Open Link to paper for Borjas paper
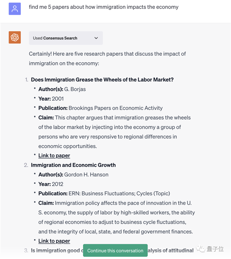 [x=54, y=155]
